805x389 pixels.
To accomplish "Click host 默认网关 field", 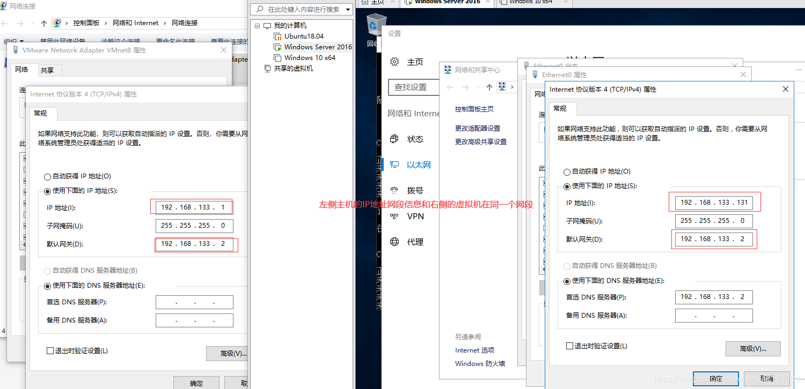I will (194, 244).
